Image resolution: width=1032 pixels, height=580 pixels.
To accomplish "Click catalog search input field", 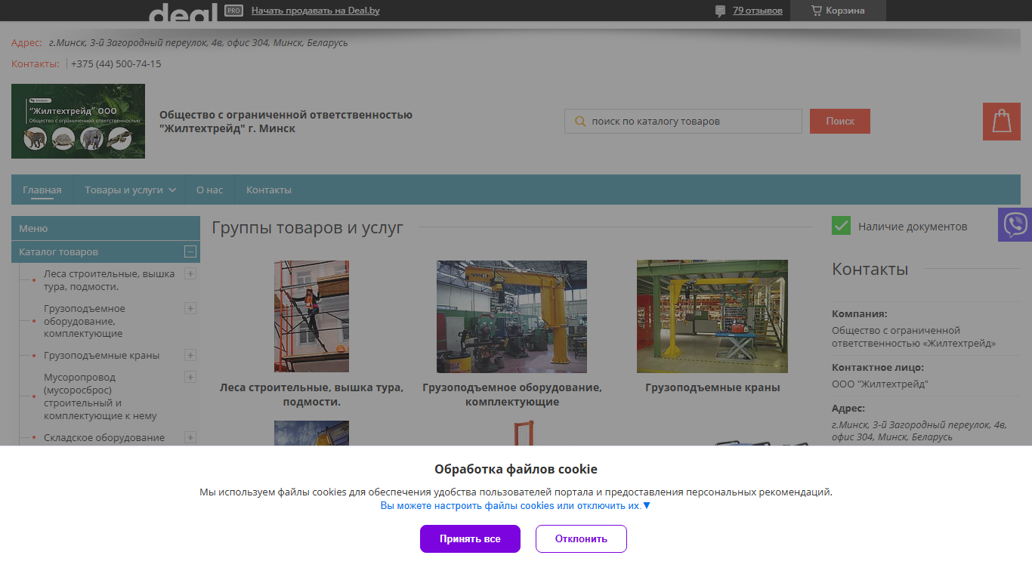I will pyautogui.click(x=683, y=121).
